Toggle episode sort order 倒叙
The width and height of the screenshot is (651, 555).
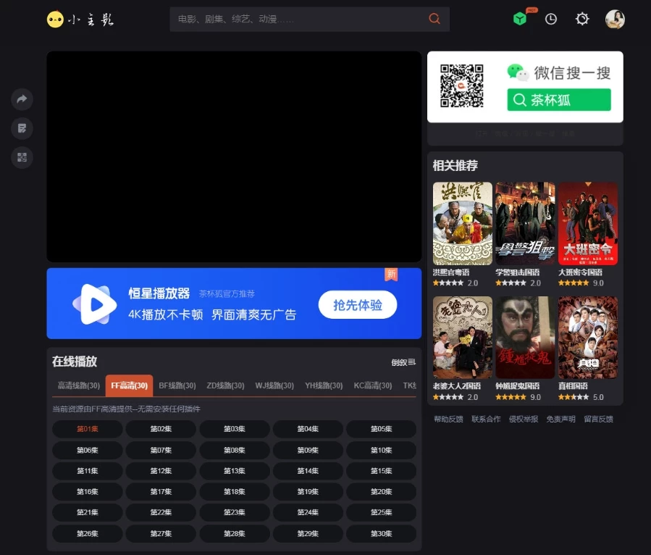point(403,362)
